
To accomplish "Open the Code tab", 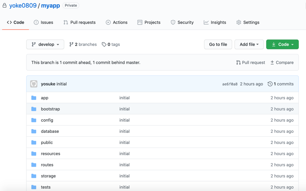I will coord(16,22).
